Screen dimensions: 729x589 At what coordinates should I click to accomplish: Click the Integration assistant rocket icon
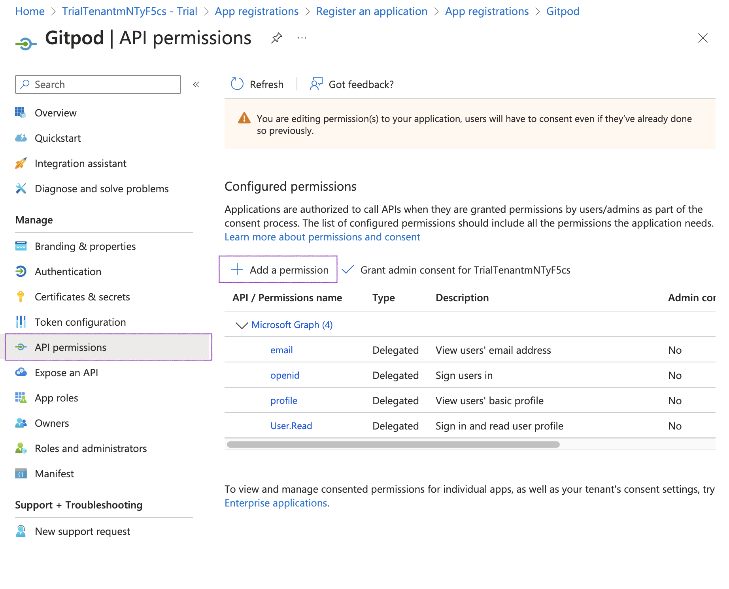[21, 163]
